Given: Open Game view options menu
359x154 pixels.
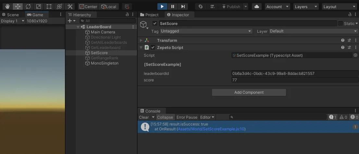Looking at the screenshot, I should tap(61, 14).
